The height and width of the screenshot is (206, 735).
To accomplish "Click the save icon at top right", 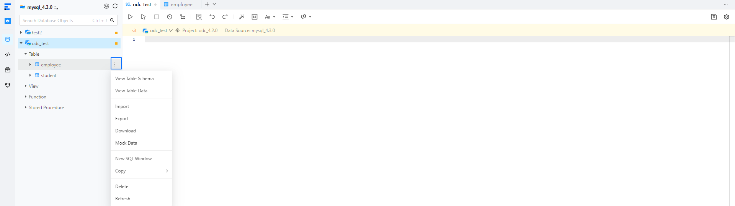I will pyautogui.click(x=714, y=17).
